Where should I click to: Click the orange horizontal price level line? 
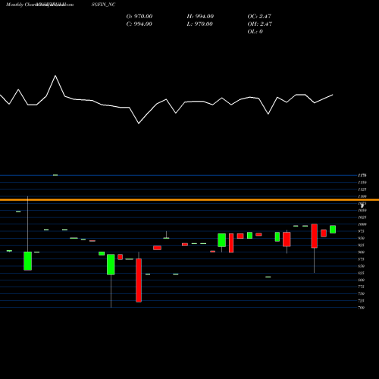(x=189, y=200)
